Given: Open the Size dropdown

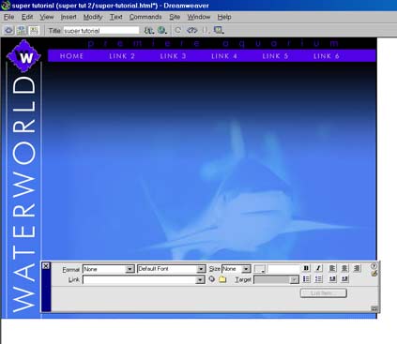Looking at the screenshot, I should (237, 269).
